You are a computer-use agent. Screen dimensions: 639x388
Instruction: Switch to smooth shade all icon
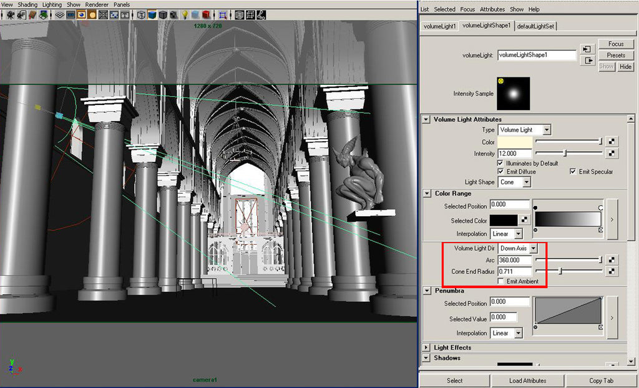[x=152, y=15]
